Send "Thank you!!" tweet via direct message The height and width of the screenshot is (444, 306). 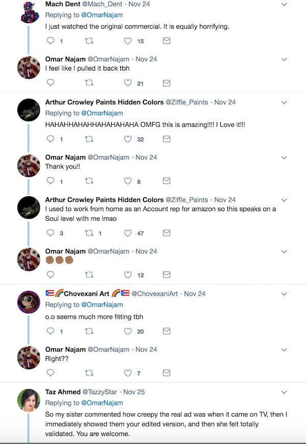pyautogui.click(x=166, y=181)
